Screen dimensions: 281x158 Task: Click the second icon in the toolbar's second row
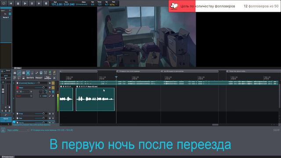[19, 78]
